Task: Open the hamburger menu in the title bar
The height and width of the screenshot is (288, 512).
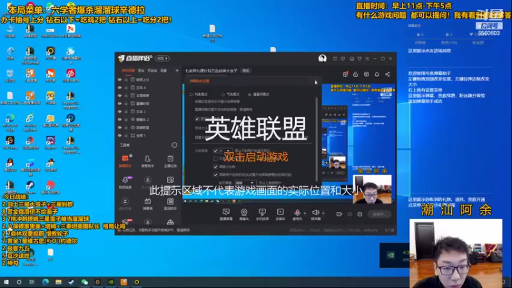Action: (x=367, y=59)
